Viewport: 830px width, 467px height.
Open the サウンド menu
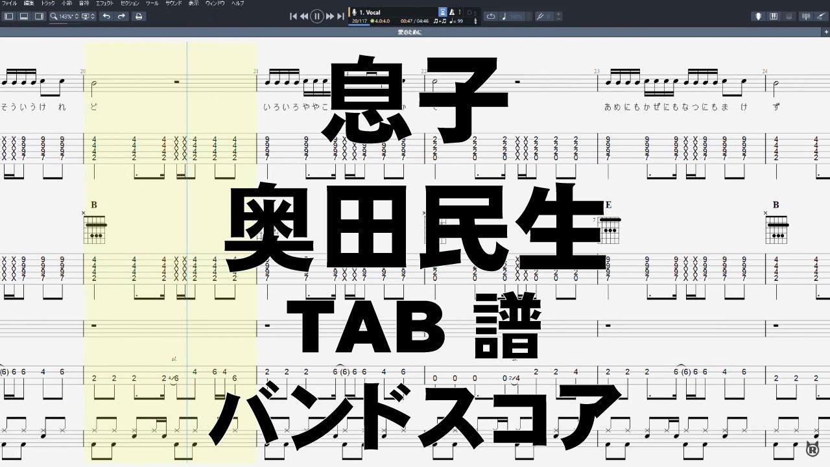pyautogui.click(x=173, y=3)
